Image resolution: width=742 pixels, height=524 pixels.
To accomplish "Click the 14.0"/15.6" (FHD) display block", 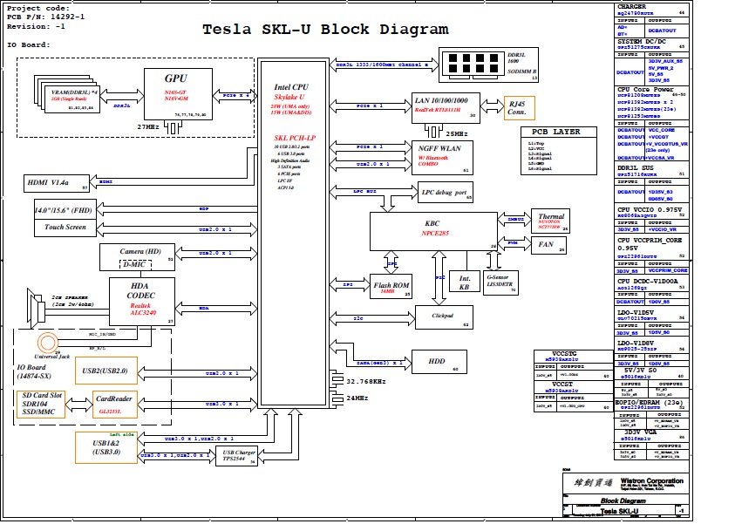I will pyautogui.click(x=65, y=209).
